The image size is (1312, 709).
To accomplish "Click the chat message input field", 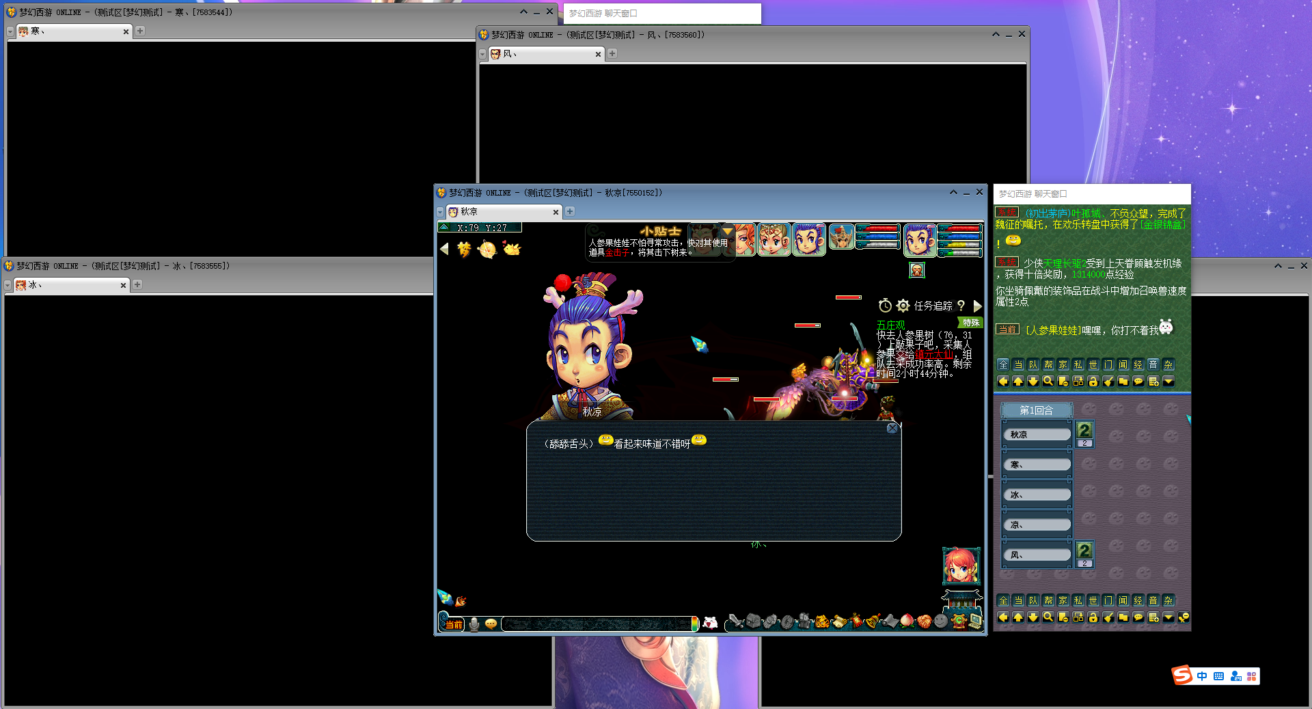I will click(598, 624).
